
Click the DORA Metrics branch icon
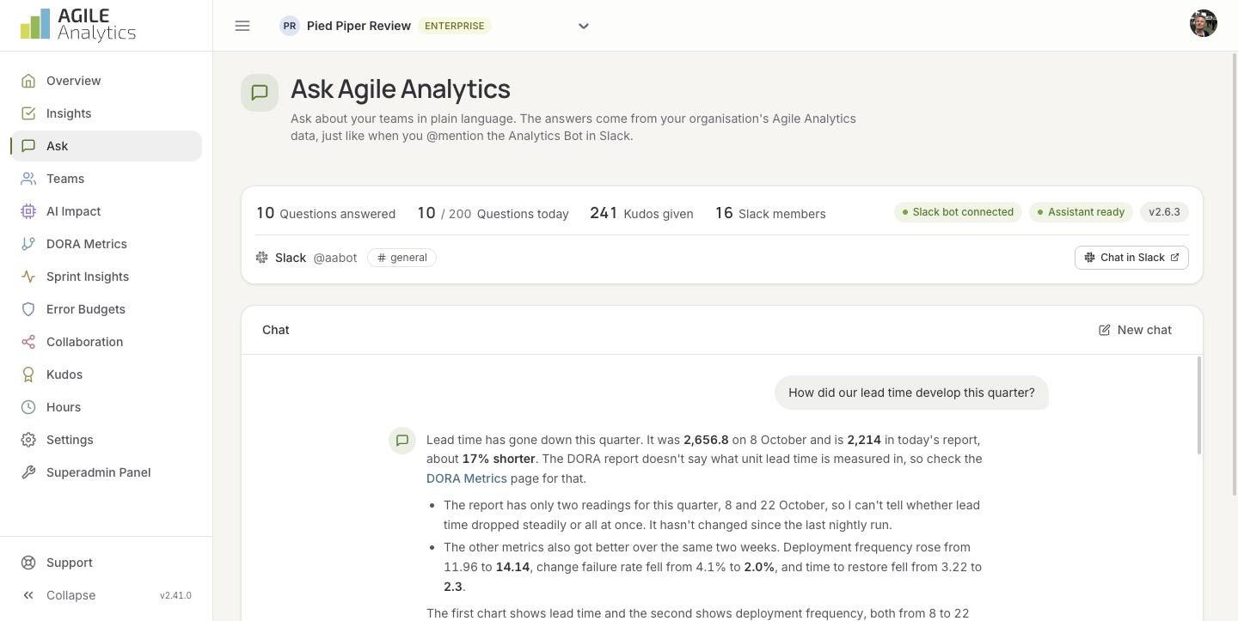point(28,244)
